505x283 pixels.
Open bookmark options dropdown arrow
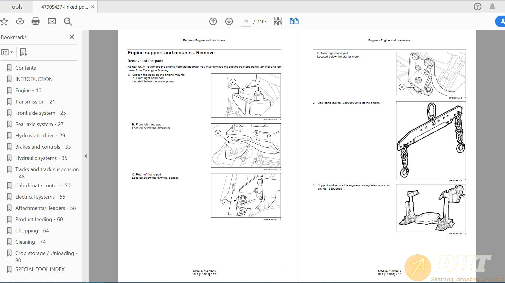tap(12, 52)
